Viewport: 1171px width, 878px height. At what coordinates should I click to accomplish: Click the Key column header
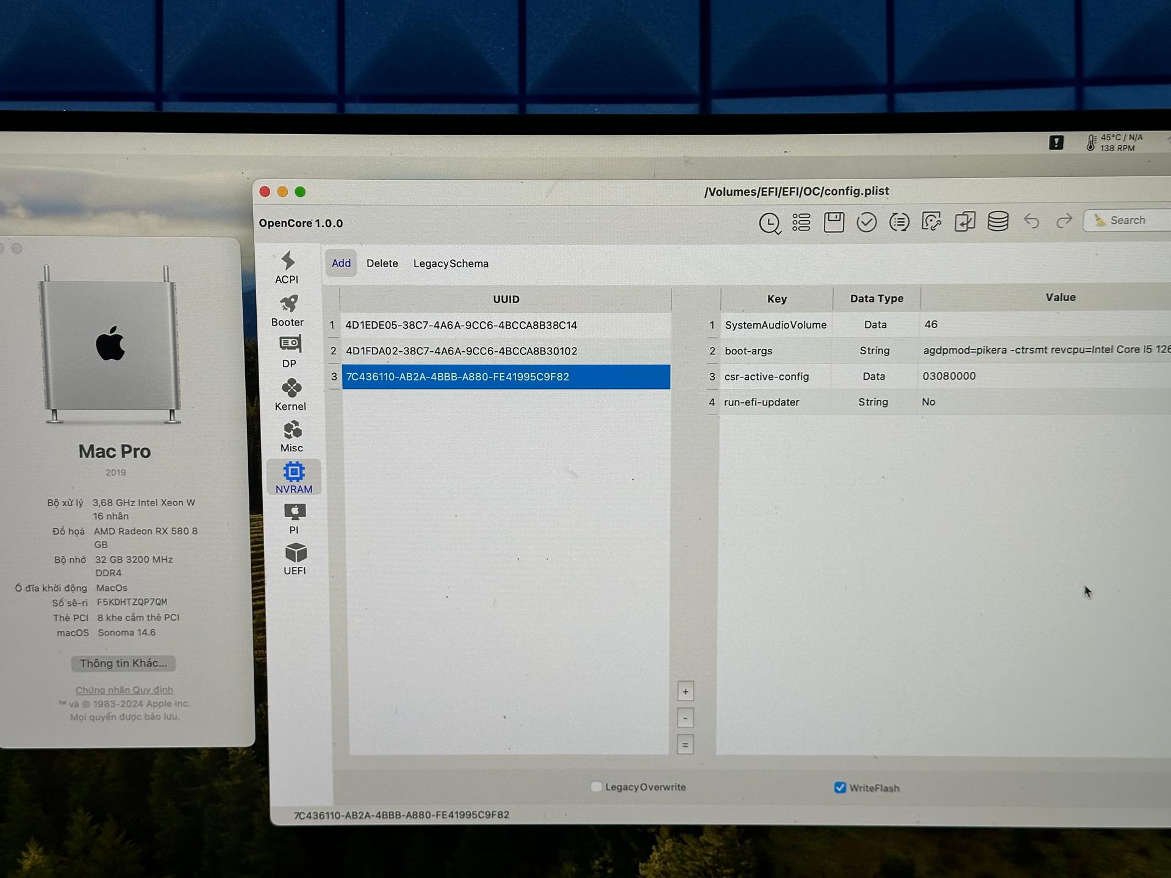tap(776, 299)
